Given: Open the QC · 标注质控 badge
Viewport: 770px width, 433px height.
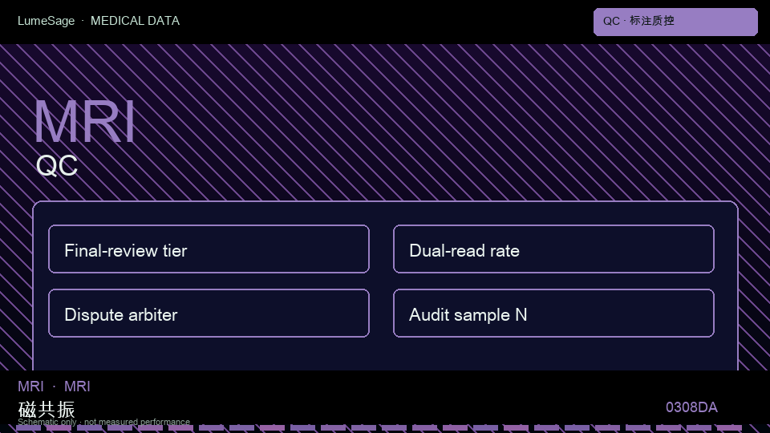Looking at the screenshot, I should point(675,22).
